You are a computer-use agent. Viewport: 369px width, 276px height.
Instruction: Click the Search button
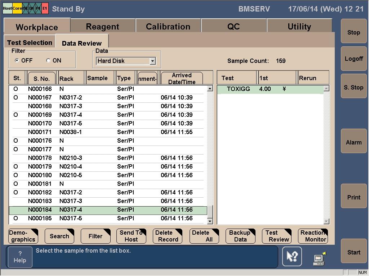[x=59, y=236]
